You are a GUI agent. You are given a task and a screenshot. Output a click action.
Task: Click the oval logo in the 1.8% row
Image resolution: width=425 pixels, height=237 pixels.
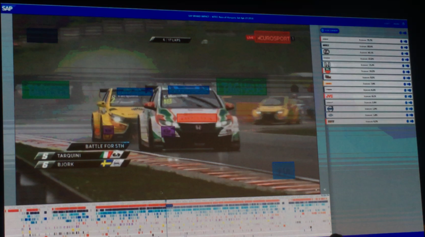[x=330, y=115]
